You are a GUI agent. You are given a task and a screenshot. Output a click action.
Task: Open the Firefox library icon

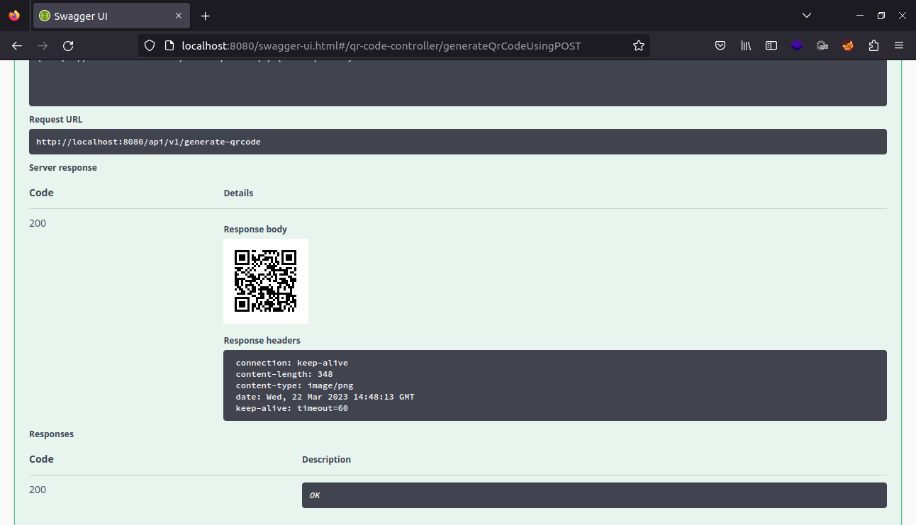click(x=746, y=45)
